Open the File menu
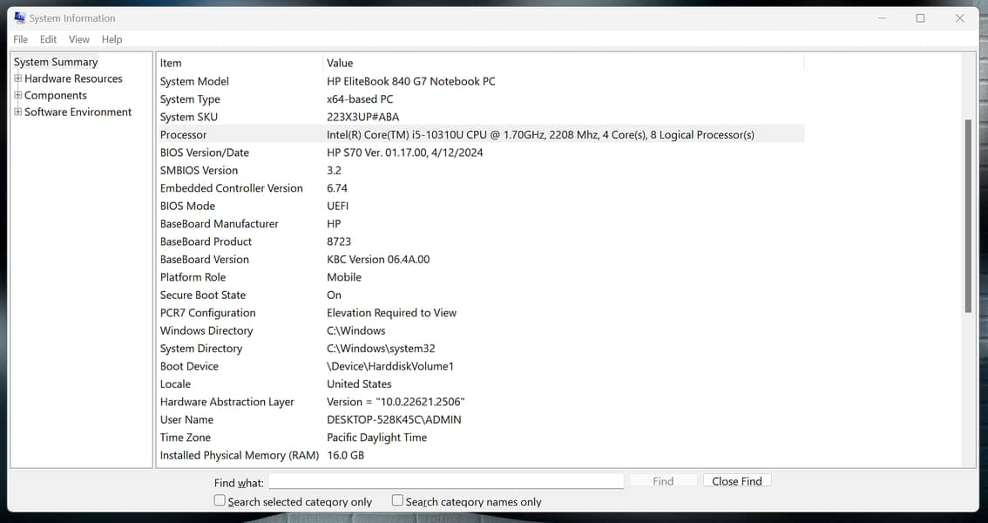This screenshot has height=523, width=988. (x=20, y=39)
